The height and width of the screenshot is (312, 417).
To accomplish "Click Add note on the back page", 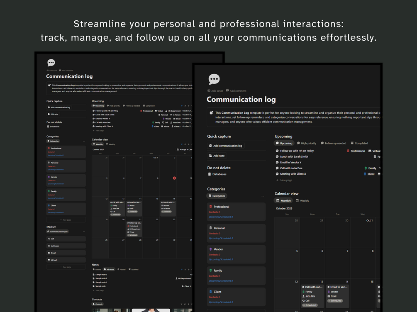I will tap(53, 114).
